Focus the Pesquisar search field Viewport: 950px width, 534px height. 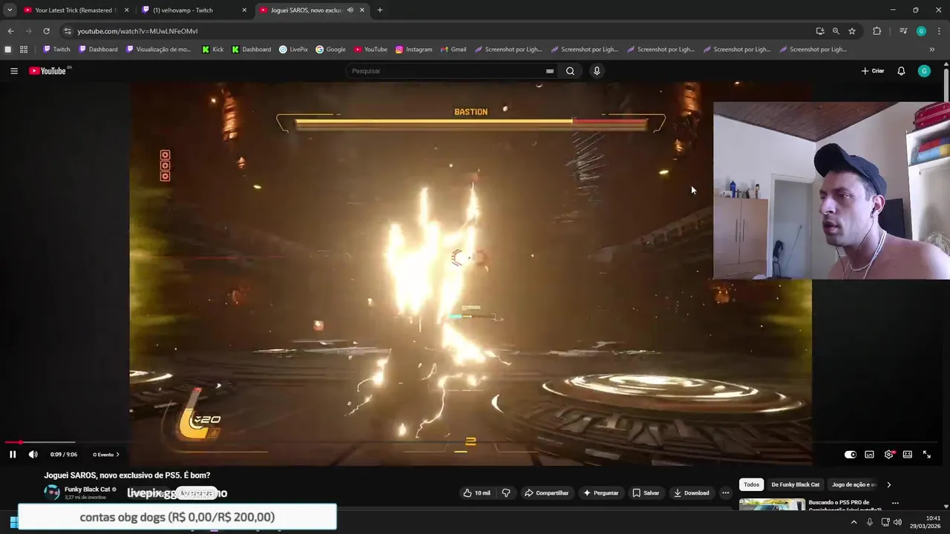click(445, 71)
